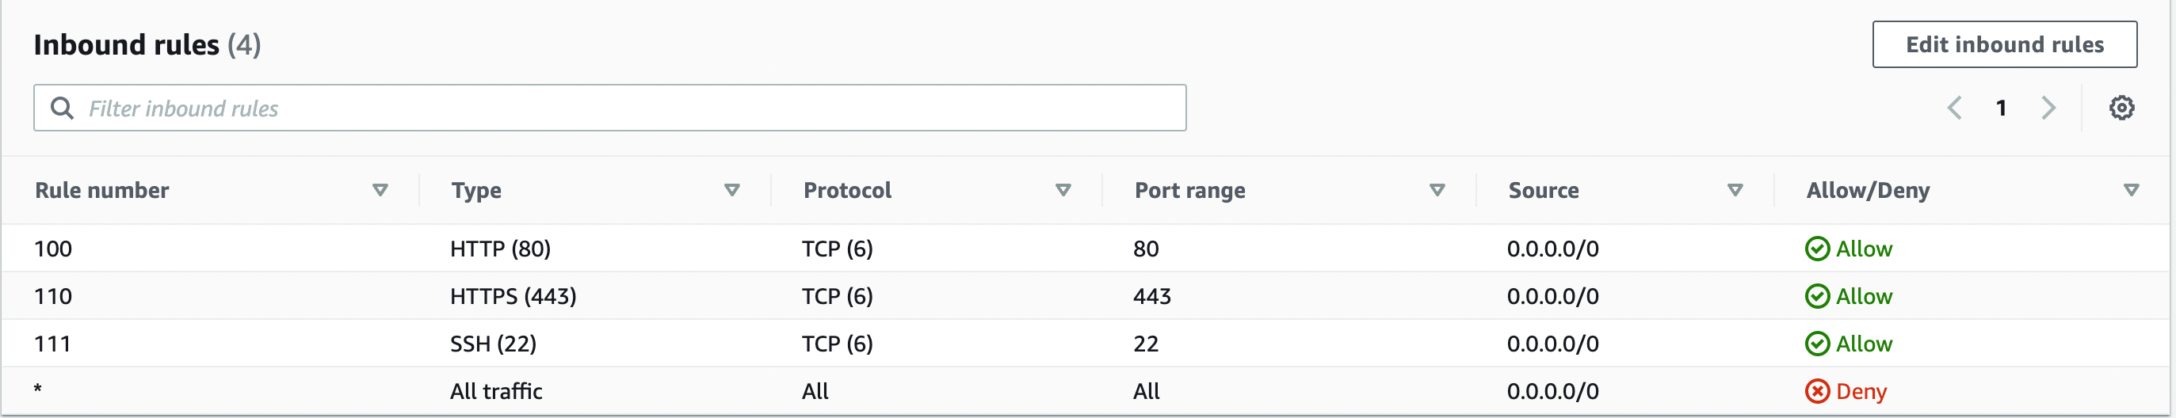Sort by the Allow/Deny column arrow
The width and height of the screenshot is (2176, 418).
tap(2130, 191)
